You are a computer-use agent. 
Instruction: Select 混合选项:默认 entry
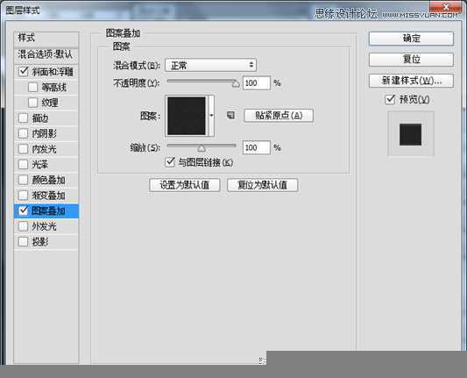46,55
